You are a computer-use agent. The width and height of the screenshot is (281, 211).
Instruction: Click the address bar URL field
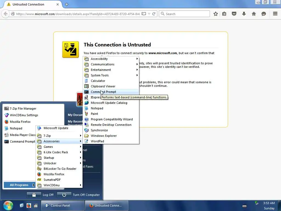(78, 14)
